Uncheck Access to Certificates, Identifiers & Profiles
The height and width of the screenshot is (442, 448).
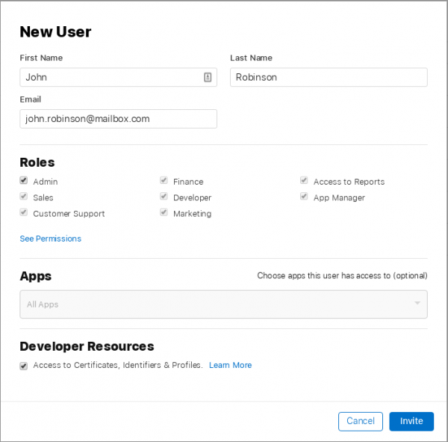[24, 366]
